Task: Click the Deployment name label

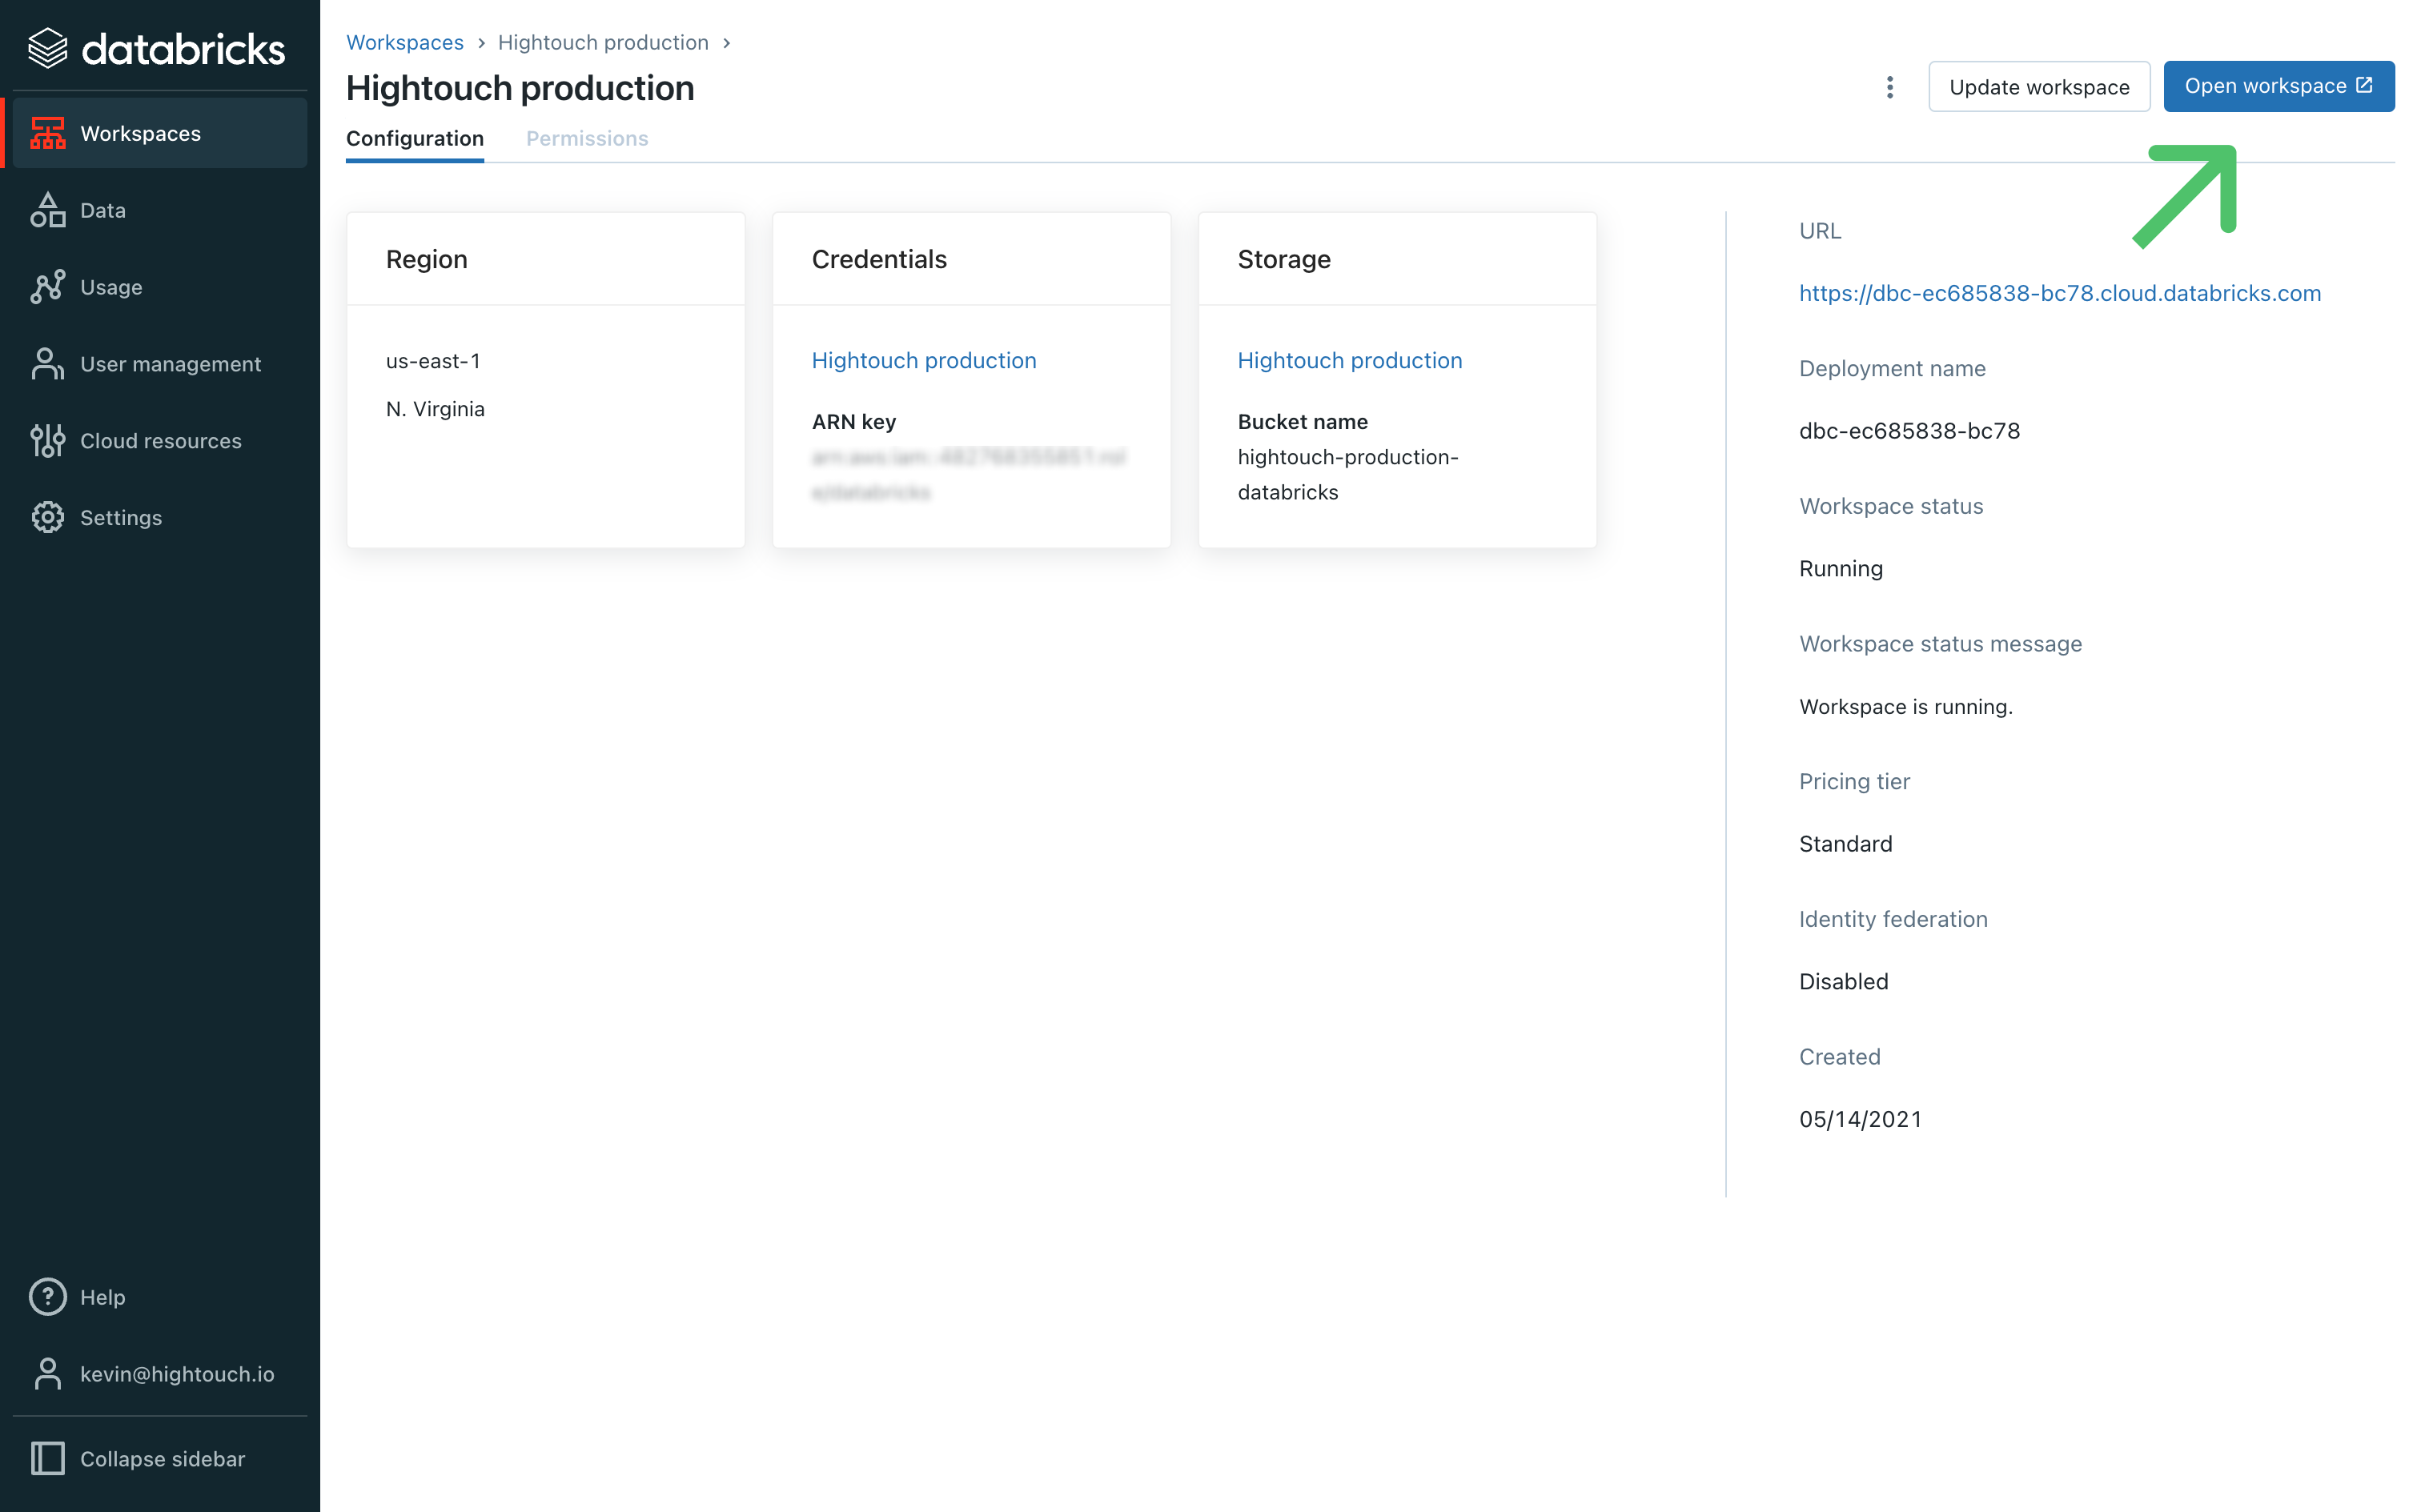Action: (x=1892, y=368)
